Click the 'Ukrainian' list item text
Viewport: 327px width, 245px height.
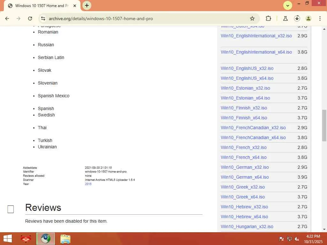pyautogui.click(x=47, y=147)
